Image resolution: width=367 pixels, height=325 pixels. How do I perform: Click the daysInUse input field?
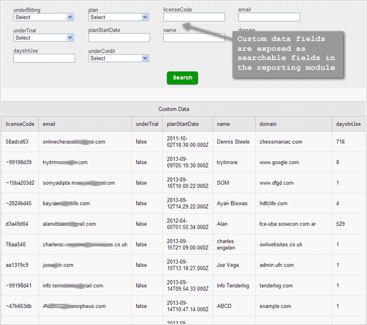coord(44,58)
